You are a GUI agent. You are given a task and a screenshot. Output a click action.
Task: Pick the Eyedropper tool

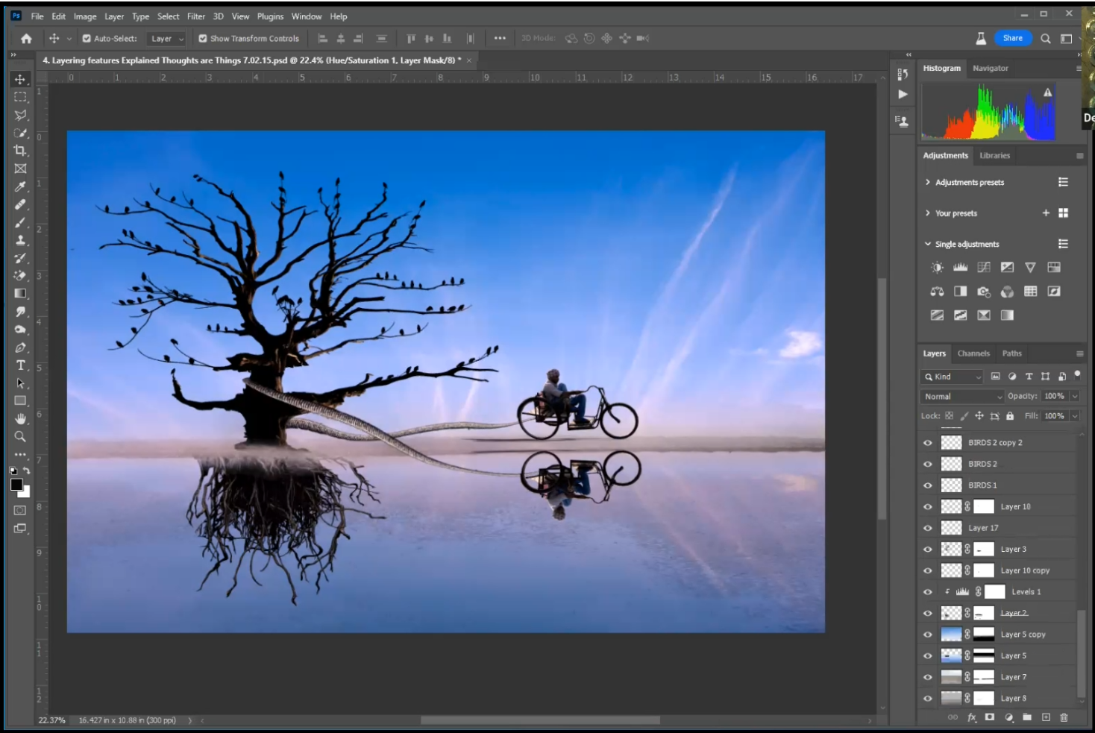20,186
